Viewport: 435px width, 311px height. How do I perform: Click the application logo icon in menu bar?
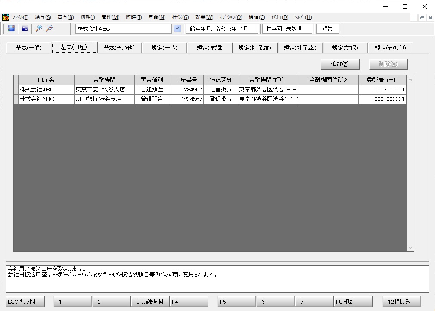6,18
